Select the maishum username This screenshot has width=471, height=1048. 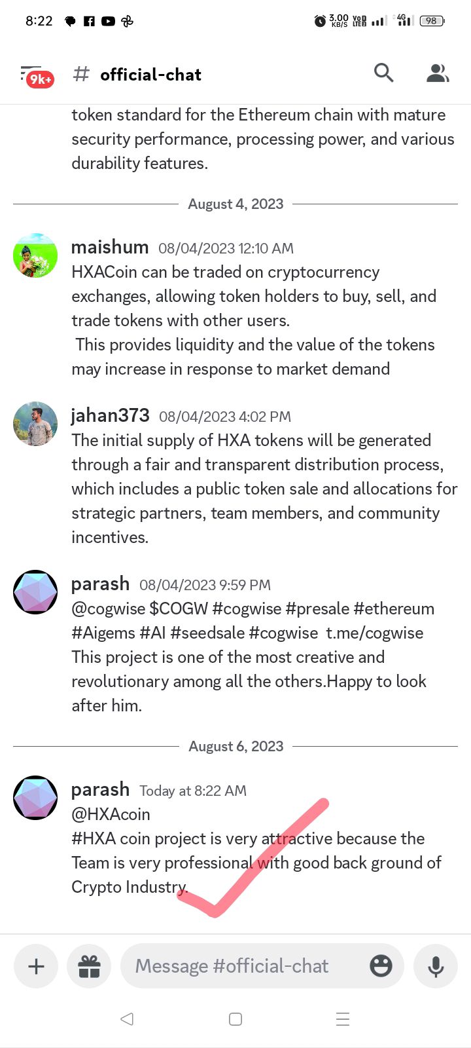coord(110,247)
